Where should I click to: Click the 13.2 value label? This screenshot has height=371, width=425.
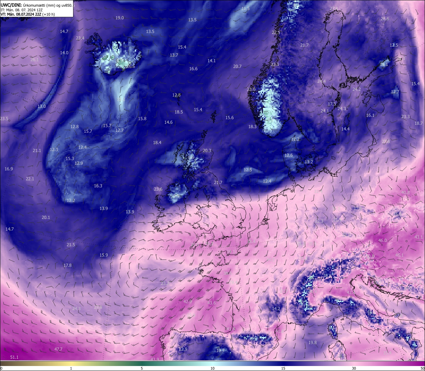pos(309,162)
